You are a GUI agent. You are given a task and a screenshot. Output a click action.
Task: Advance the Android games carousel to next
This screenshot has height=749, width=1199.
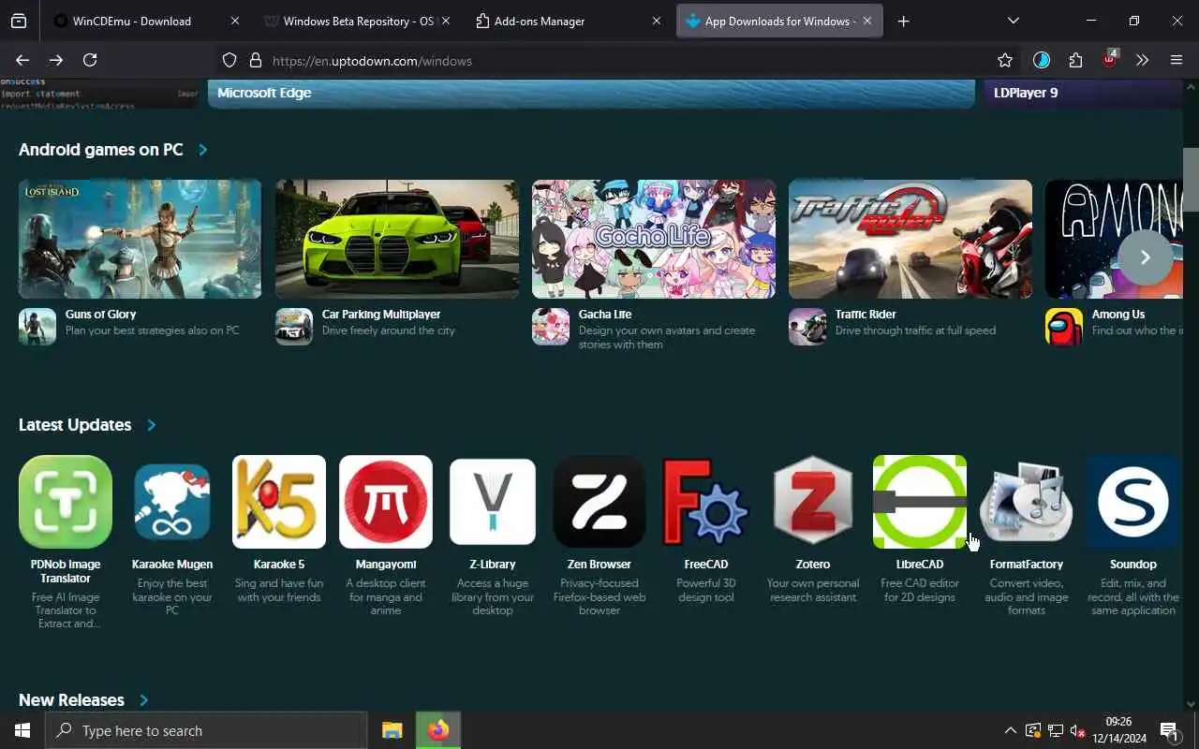pos(1145,257)
